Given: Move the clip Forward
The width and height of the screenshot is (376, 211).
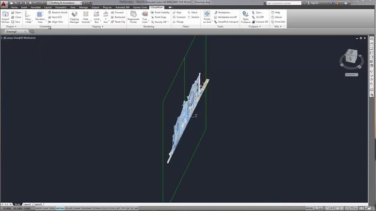Looking at the screenshot, I should tap(117, 12).
